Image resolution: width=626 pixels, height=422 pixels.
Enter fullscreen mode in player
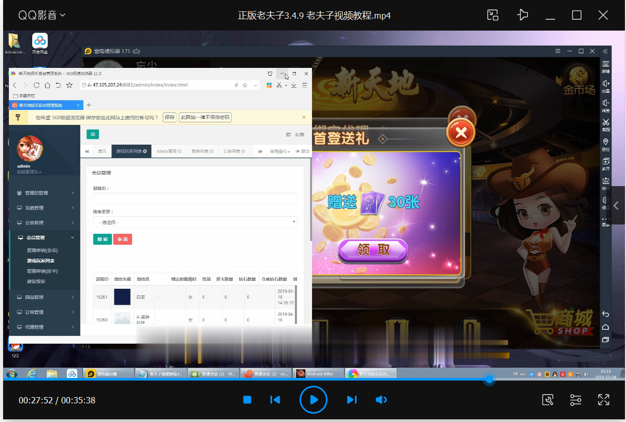tap(603, 400)
